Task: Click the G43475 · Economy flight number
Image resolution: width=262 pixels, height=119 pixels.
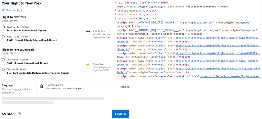Action: click(x=101, y=67)
